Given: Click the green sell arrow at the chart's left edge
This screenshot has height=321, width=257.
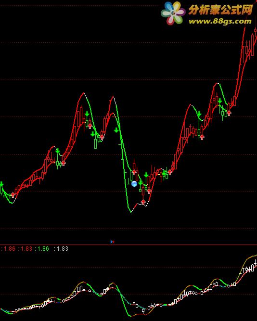Looking at the screenshot, I should click(x=1, y=184).
